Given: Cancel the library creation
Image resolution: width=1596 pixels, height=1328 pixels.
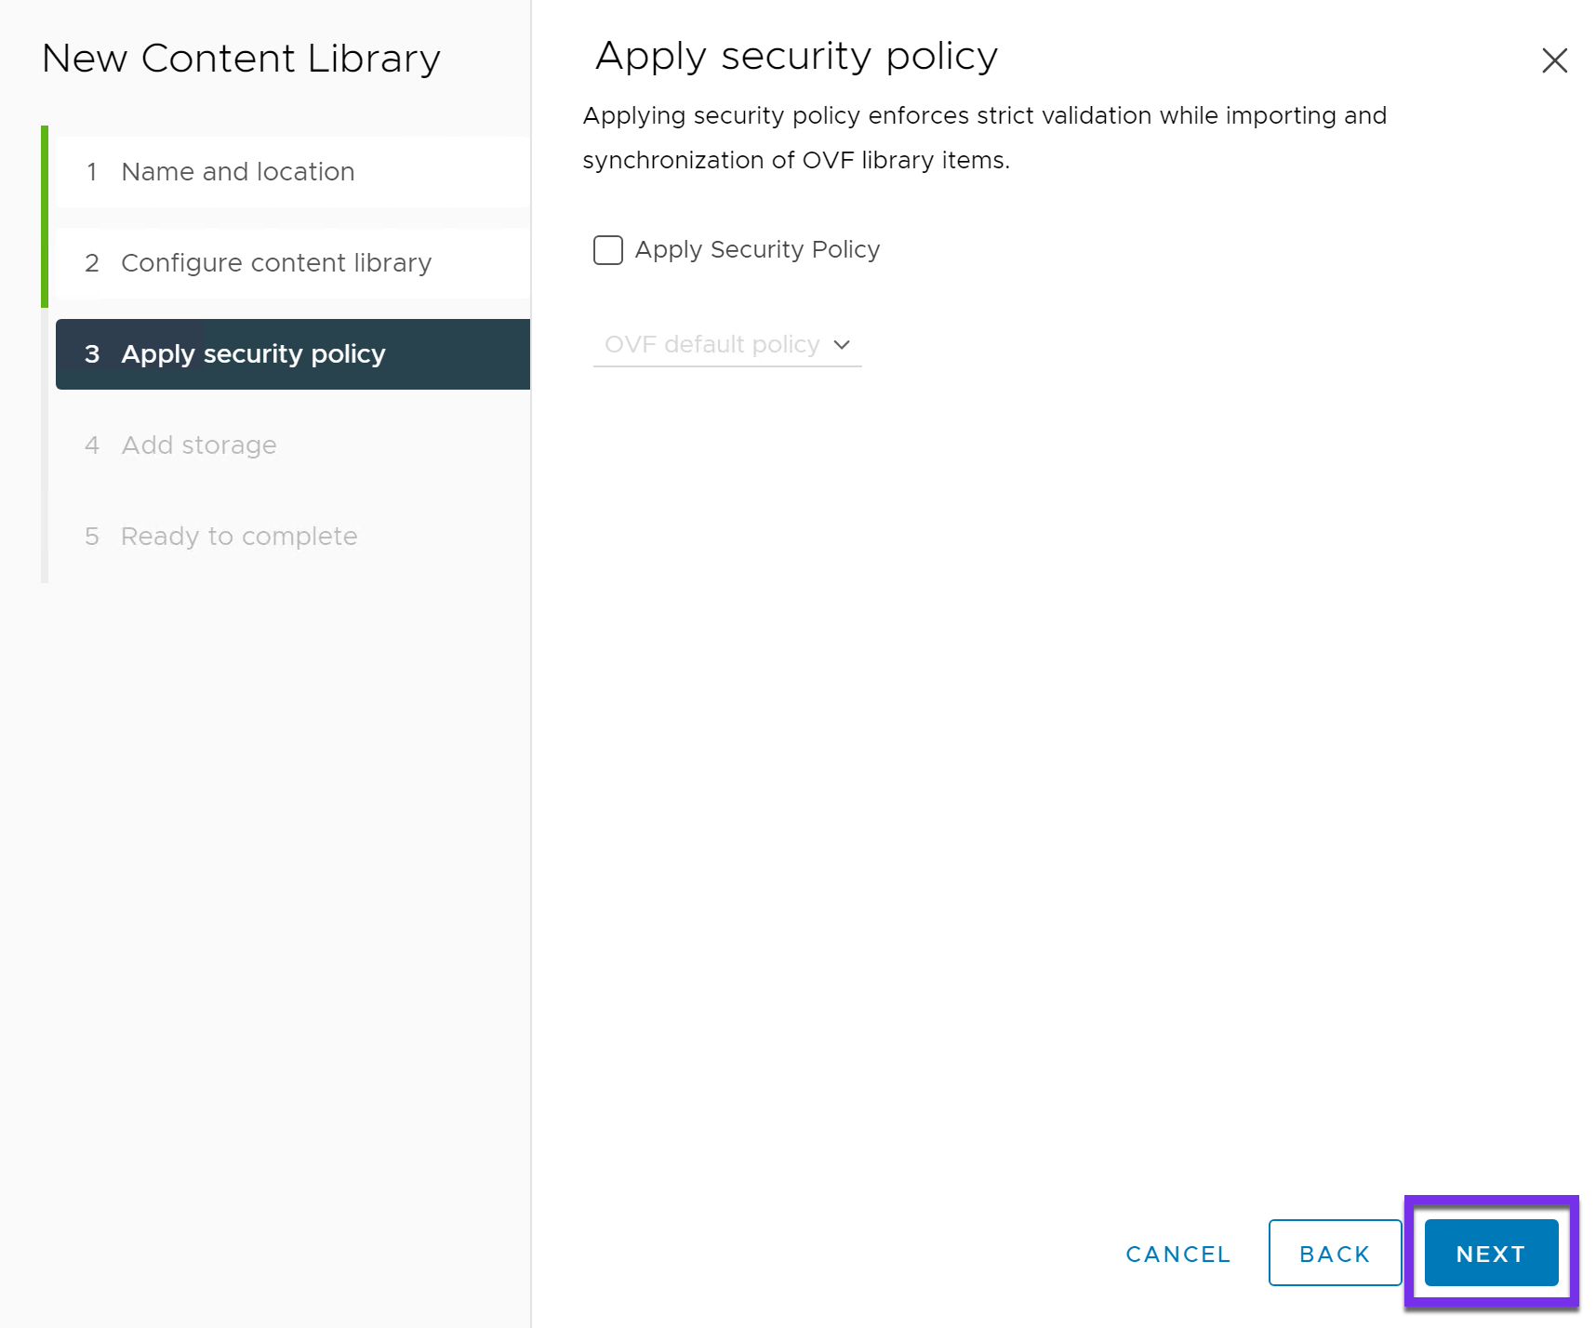Looking at the screenshot, I should coord(1177,1253).
